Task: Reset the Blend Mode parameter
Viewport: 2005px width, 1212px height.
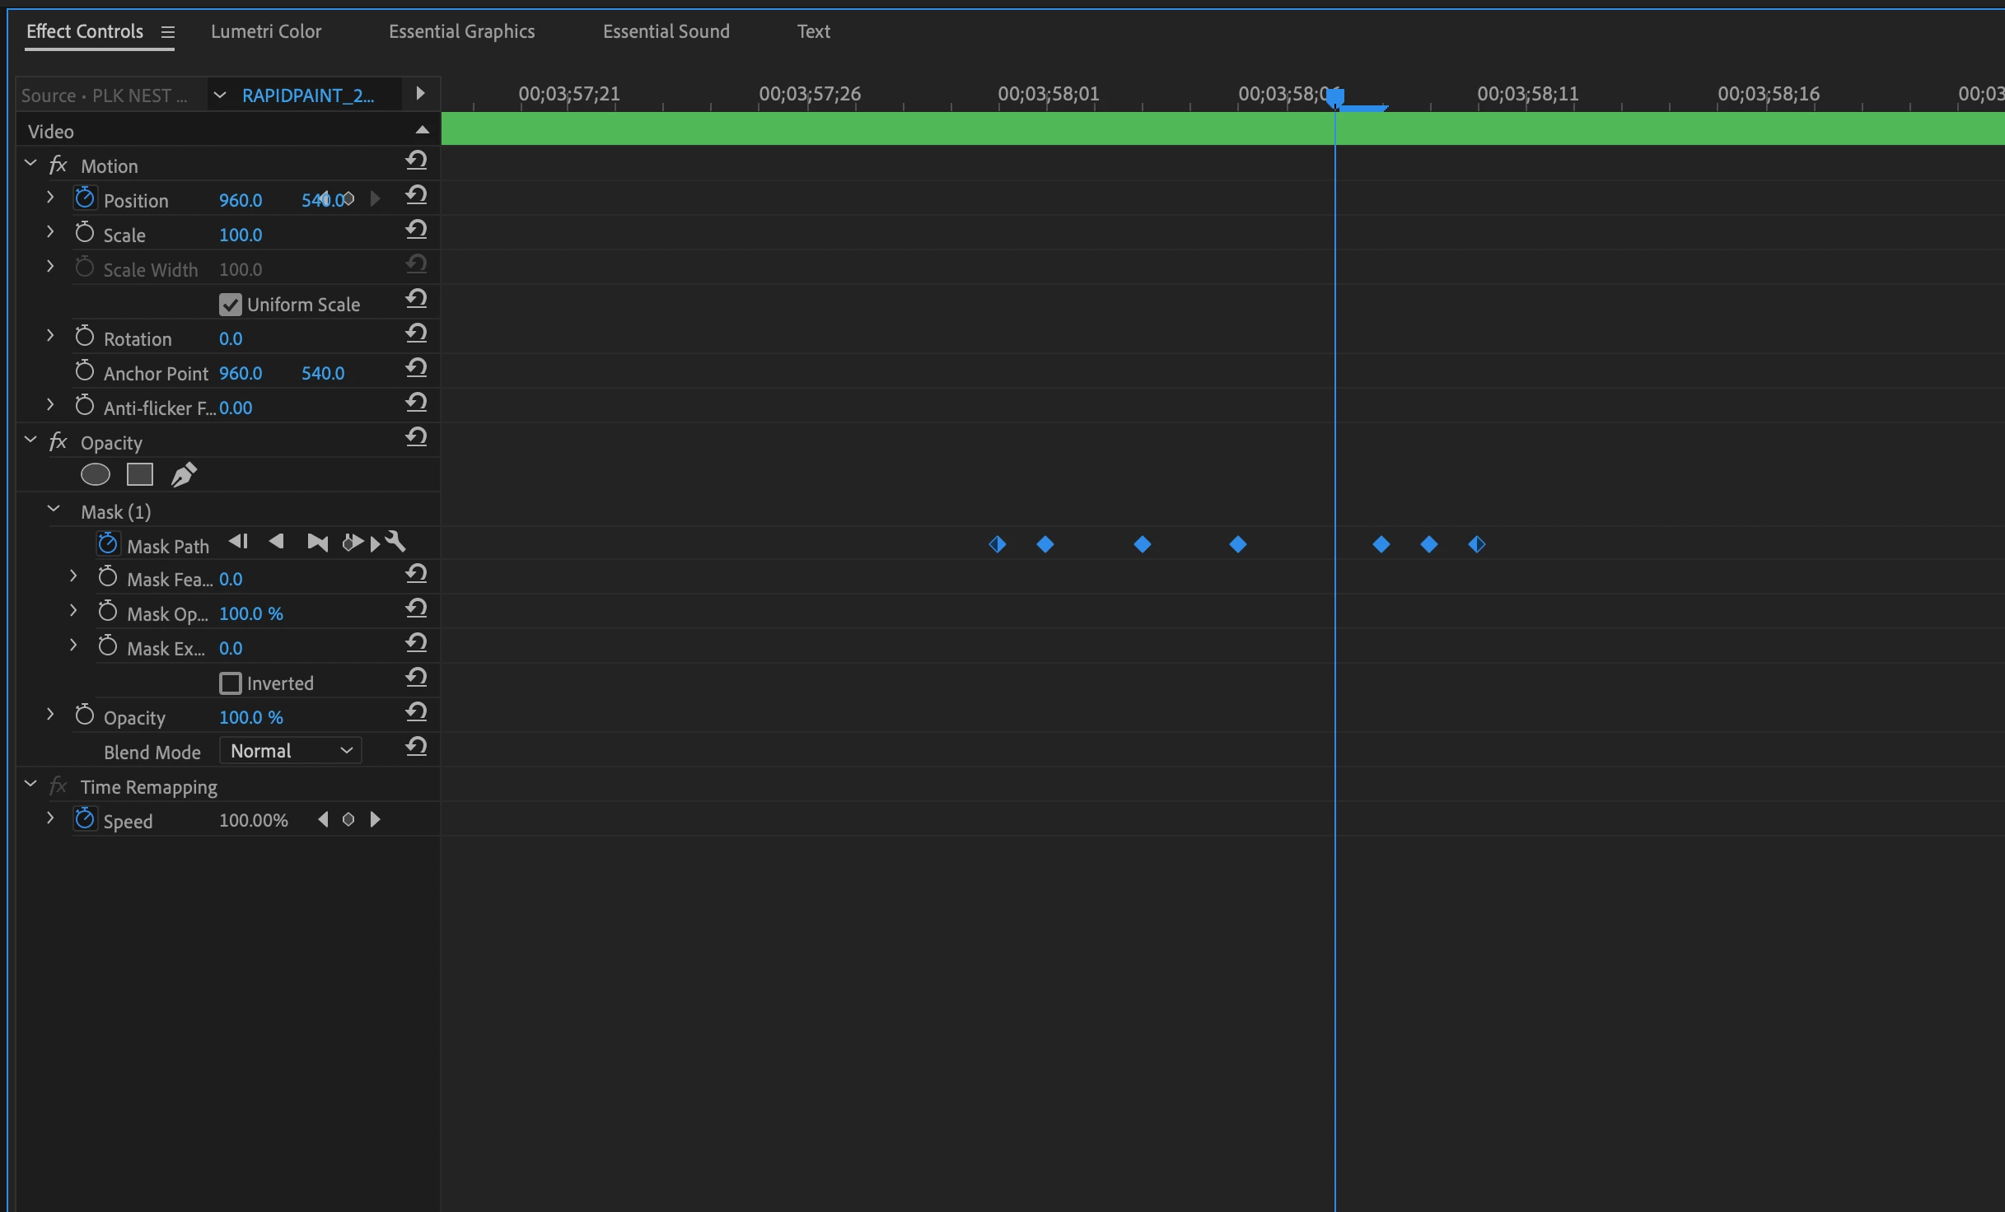Action: pos(417,747)
